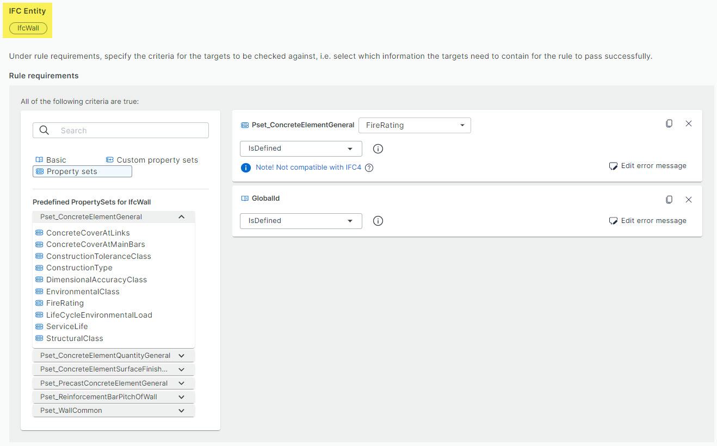Click icon next to LifeCycleEnvironmentalLoad

(39, 315)
